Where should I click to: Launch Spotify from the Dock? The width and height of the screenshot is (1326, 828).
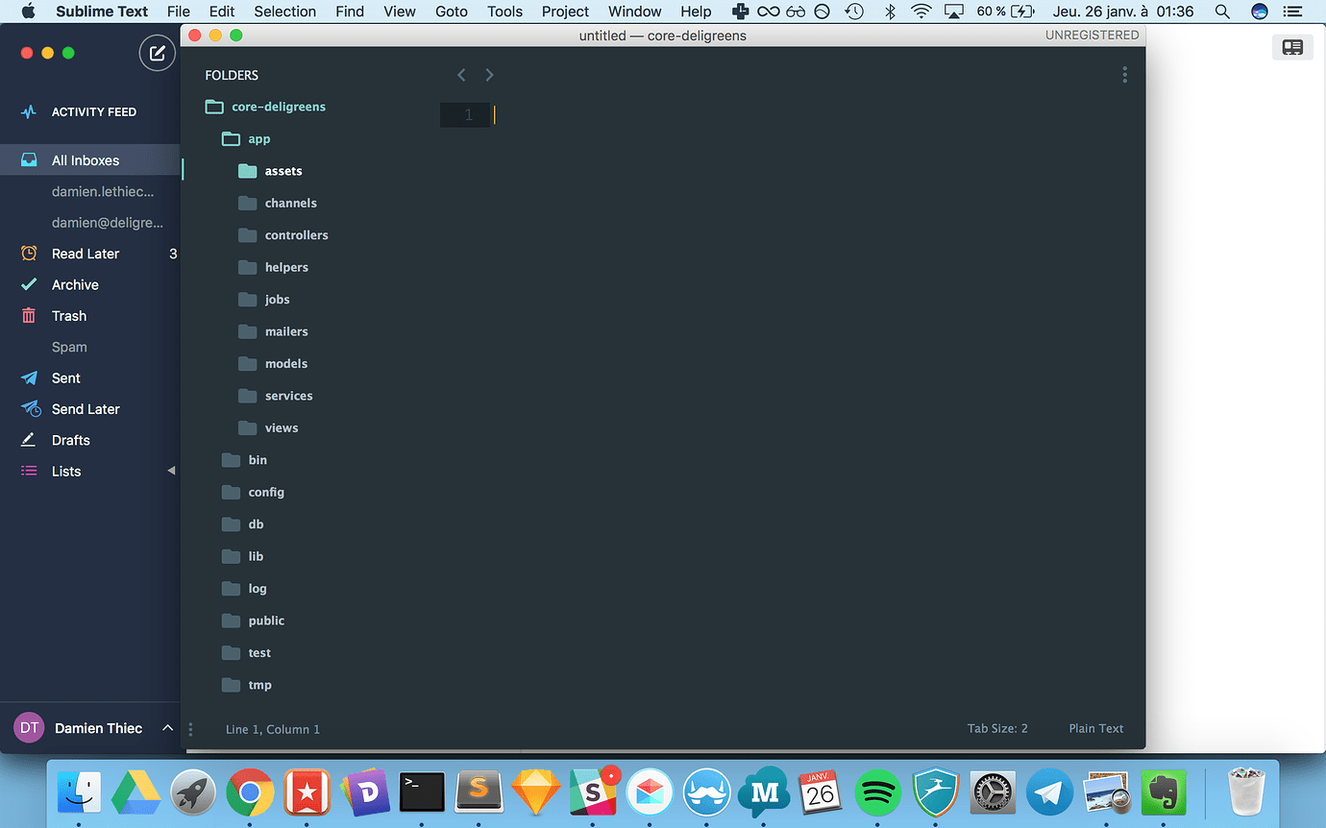tap(877, 792)
